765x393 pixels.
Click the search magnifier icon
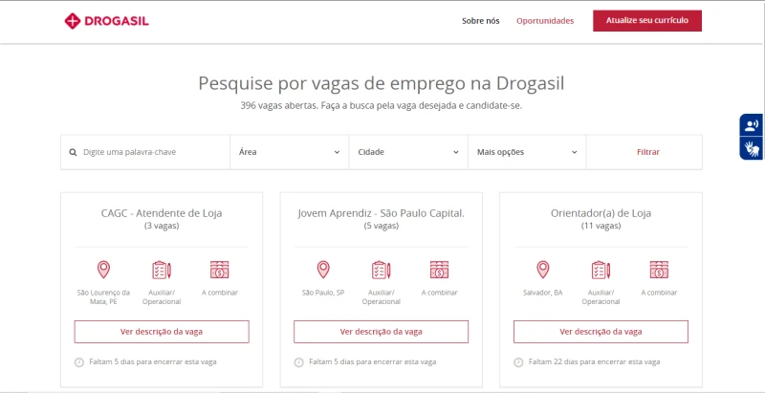(74, 152)
